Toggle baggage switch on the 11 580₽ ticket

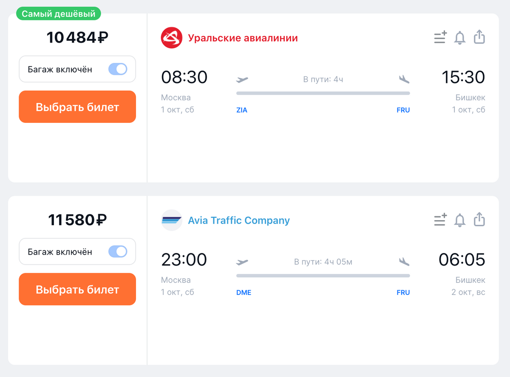click(x=118, y=252)
